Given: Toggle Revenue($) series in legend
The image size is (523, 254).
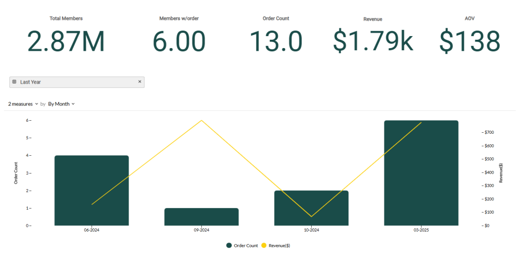Looking at the screenshot, I should point(279,245).
